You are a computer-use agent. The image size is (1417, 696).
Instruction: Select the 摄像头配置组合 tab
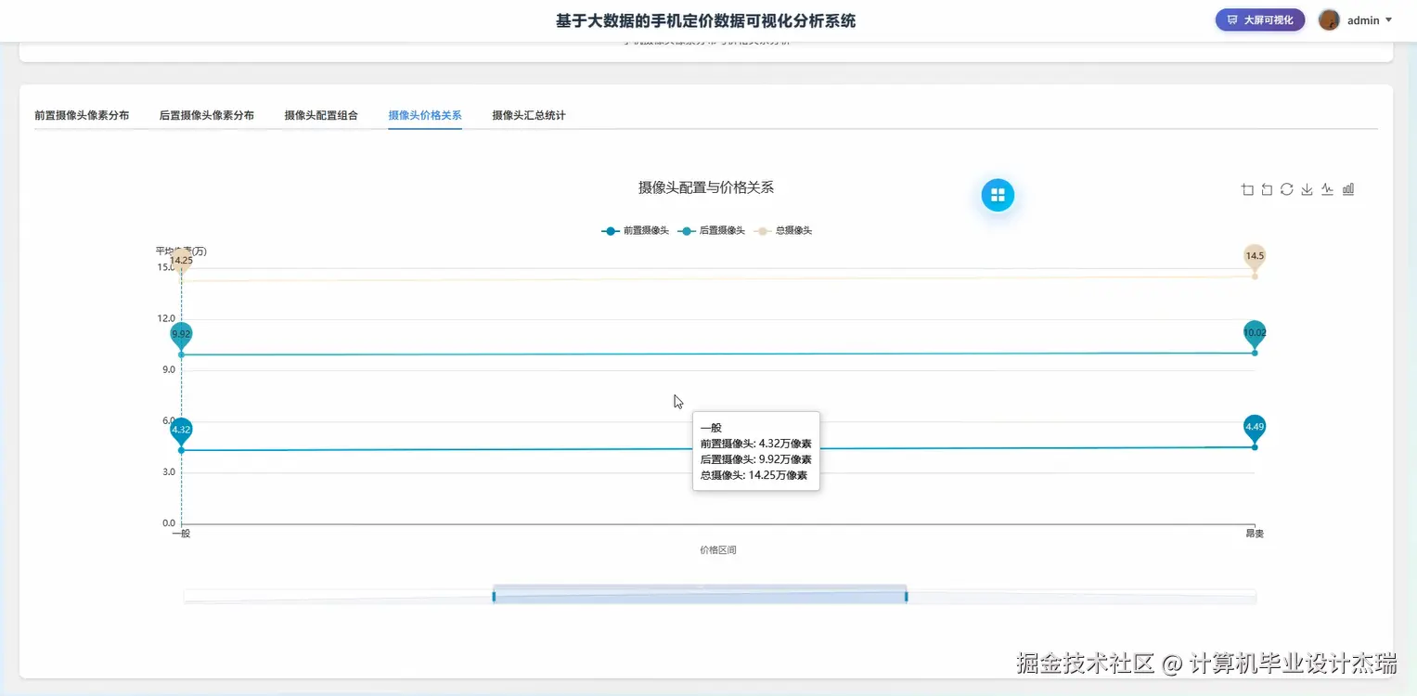point(322,115)
